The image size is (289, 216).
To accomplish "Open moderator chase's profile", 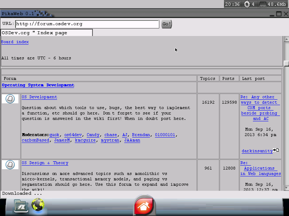I will [111, 135].
